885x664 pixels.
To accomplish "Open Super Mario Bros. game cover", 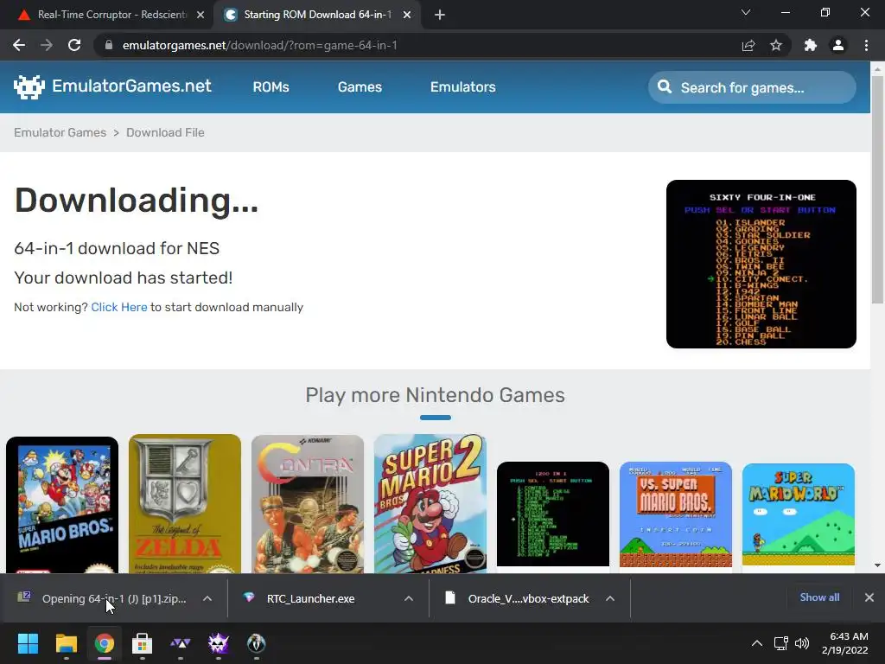I will 62,505.
